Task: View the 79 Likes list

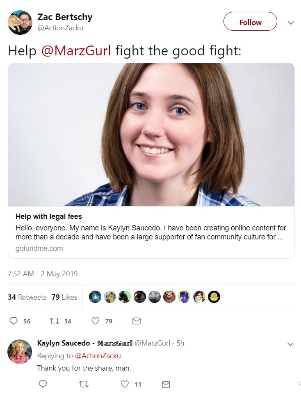Action: pyautogui.click(x=64, y=297)
